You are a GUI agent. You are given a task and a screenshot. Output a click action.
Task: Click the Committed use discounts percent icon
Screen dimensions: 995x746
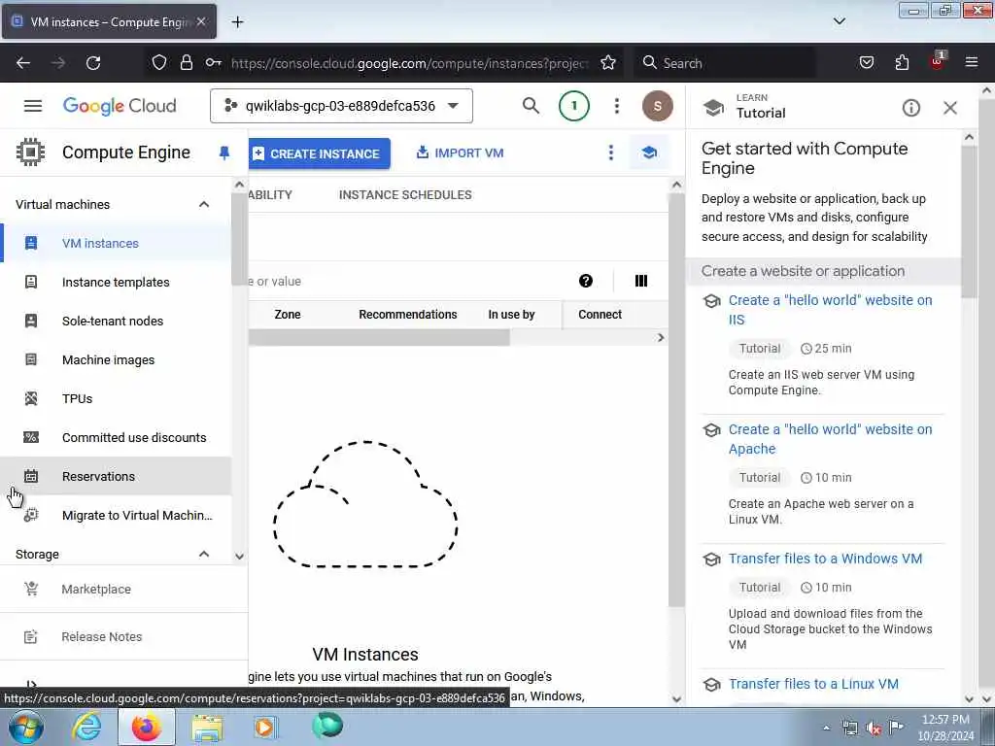[x=30, y=437]
